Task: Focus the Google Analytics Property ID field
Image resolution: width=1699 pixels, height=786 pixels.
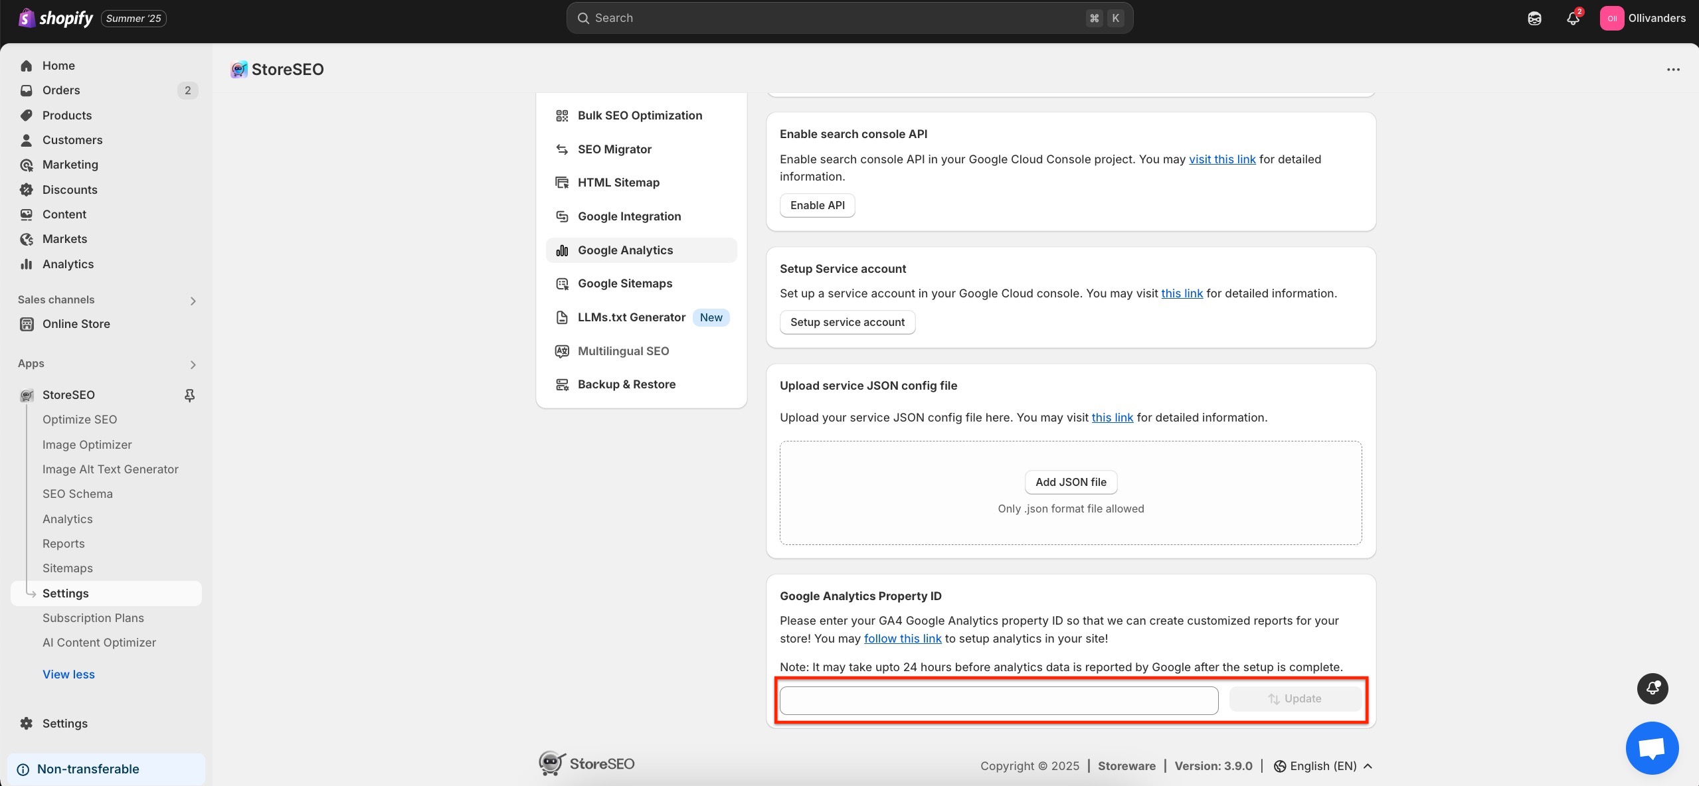Action: click(999, 700)
